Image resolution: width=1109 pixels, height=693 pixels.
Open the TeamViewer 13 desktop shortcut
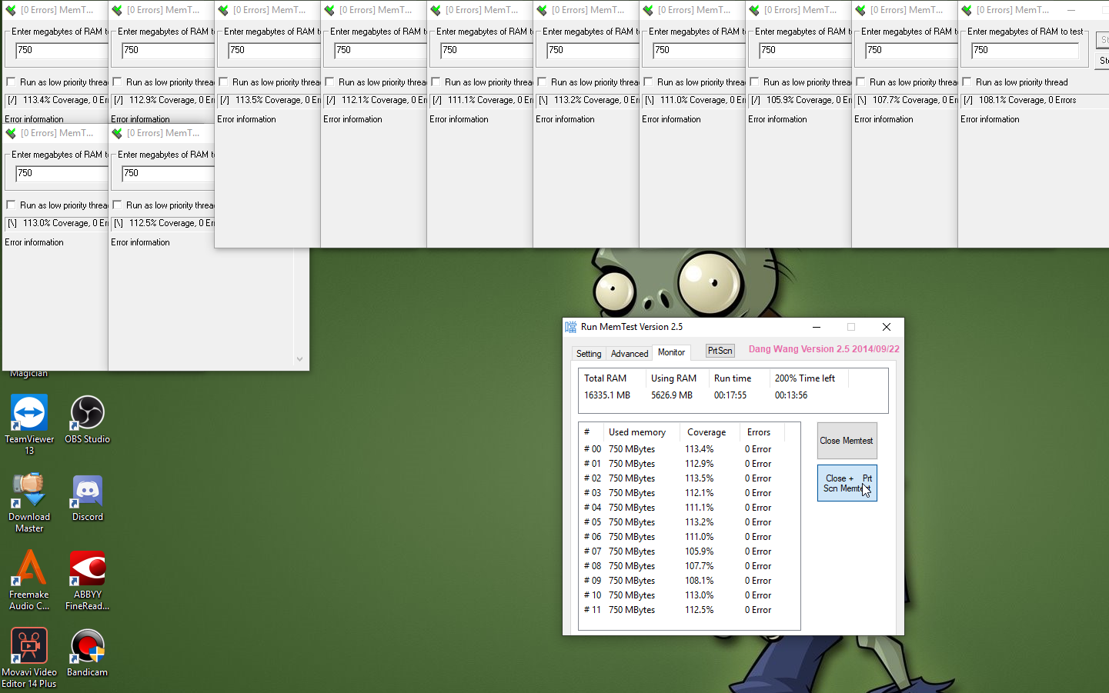[29, 424]
